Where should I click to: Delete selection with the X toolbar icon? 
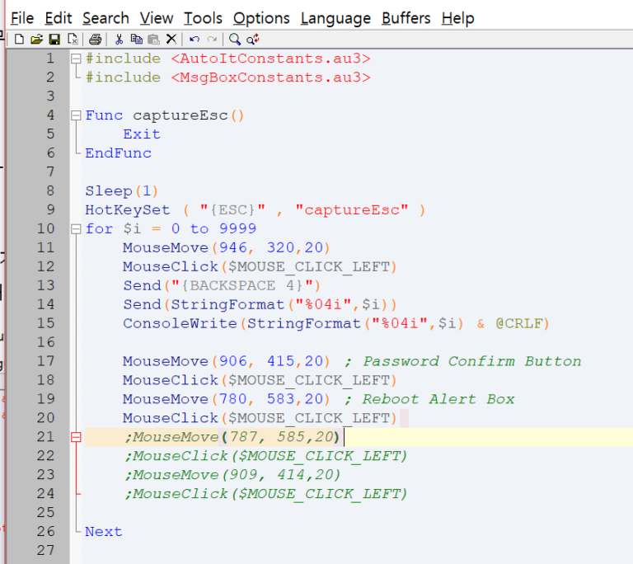pos(171,39)
